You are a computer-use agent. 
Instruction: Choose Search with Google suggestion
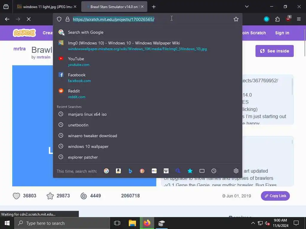click(148, 32)
